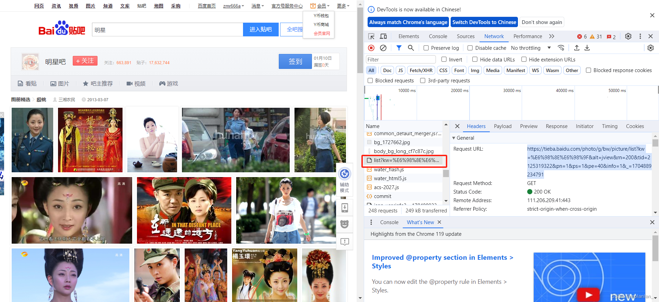Close the request details pane
659x302 pixels.
457,126
